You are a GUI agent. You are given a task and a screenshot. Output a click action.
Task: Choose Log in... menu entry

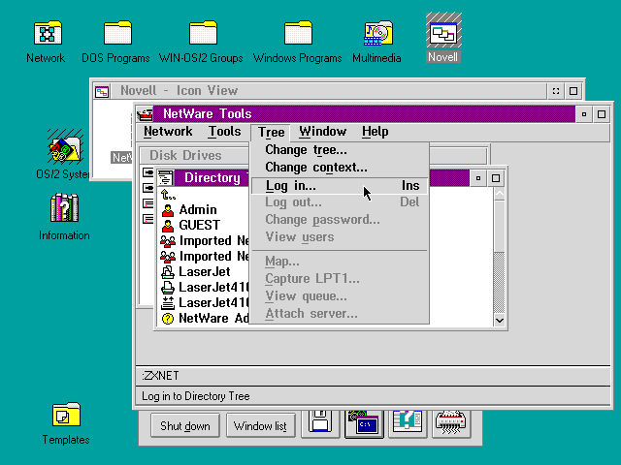340,186
